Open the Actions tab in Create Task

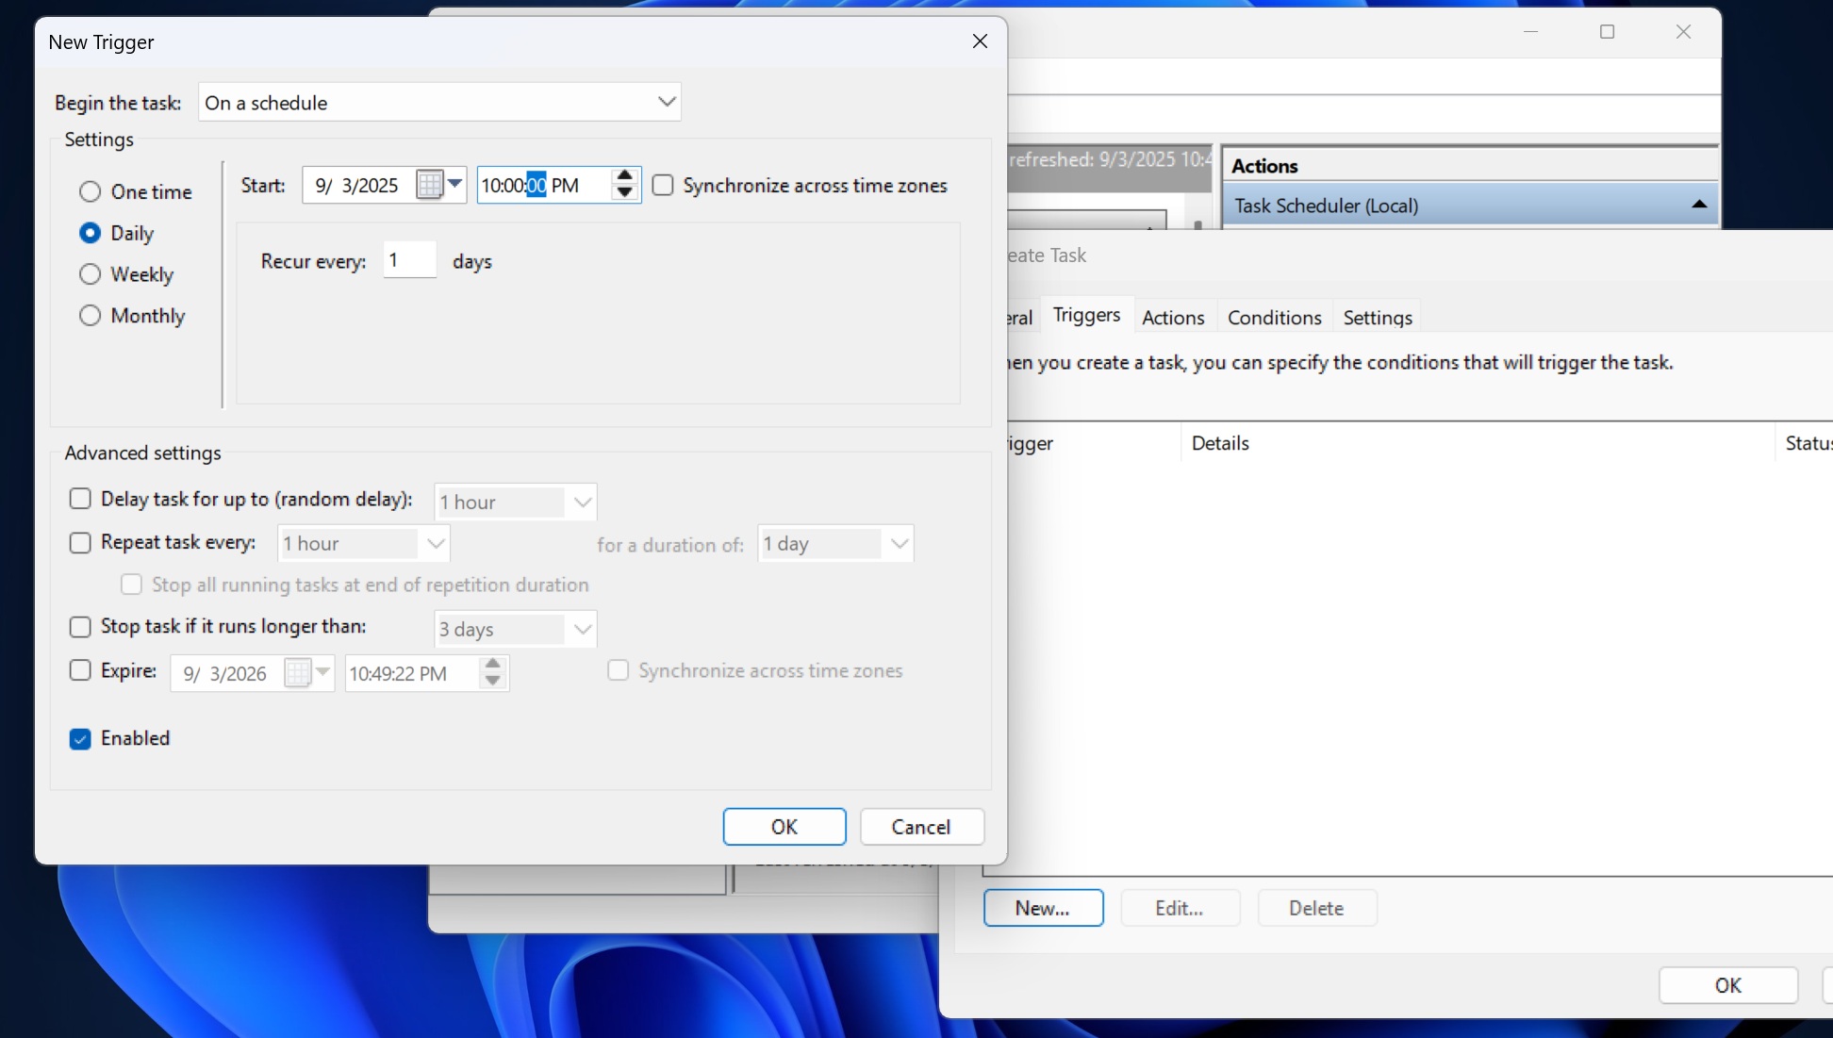pos(1173,318)
